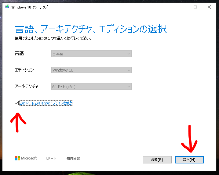The width and height of the screenshot is (219, 175).
Task: Click 次へ(N) button to continue
Action: click(189, 160)
